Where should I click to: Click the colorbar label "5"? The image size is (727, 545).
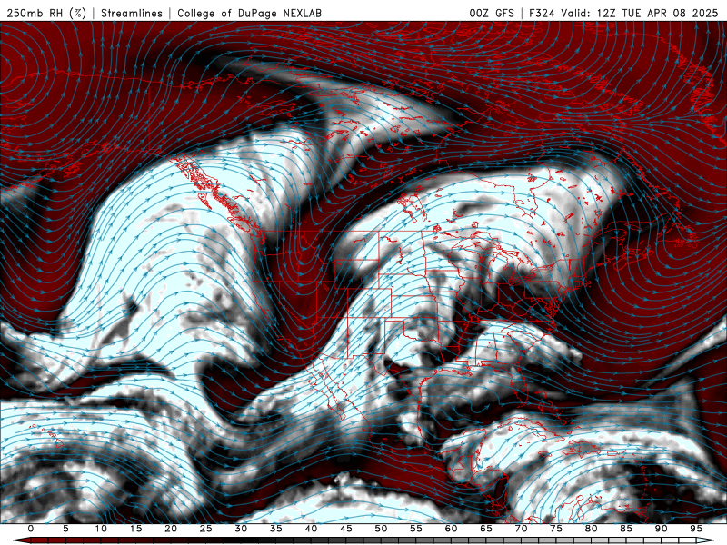[65, 529]
